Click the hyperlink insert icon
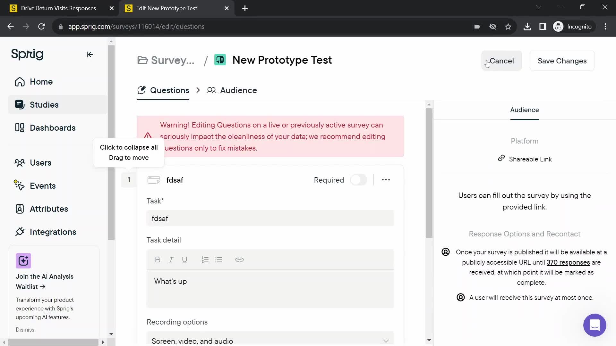This screenshot has width=616, height=346. pos(240,260)
